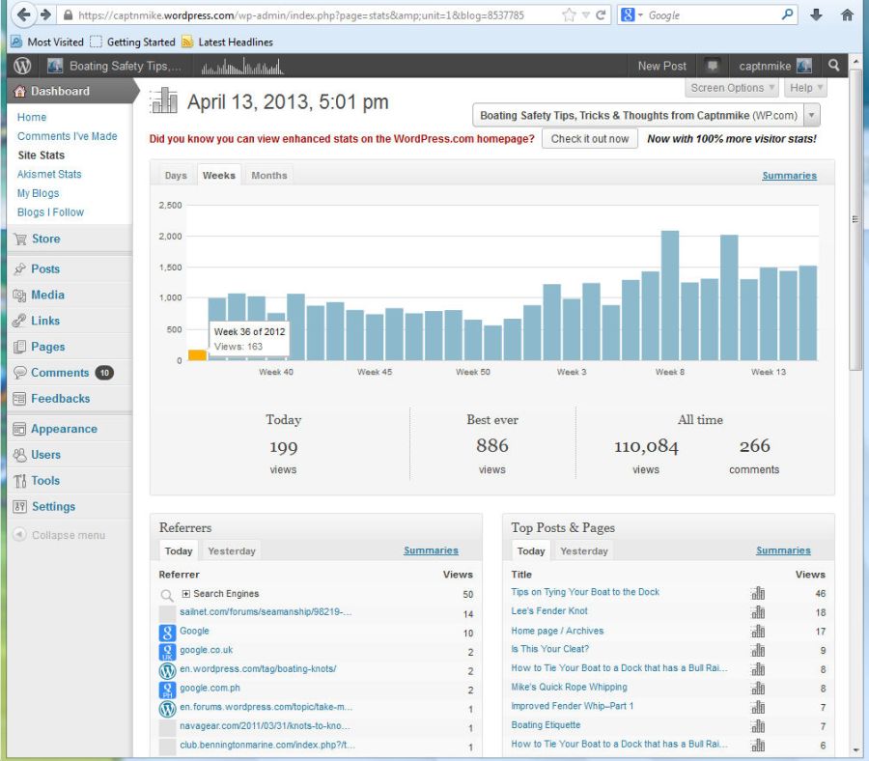View stats icon for Lee's Fender Knot

coord(758,612)
